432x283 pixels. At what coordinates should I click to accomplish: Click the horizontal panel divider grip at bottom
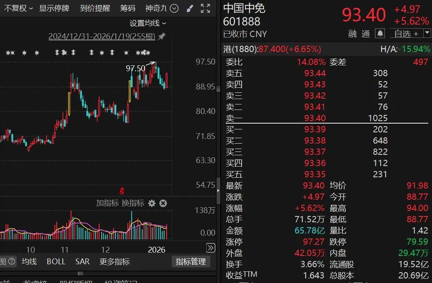tap(80, 273)
